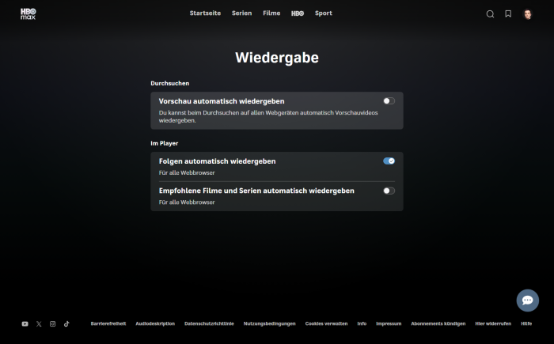Visit the YouTube social icon

click(x=25, y=324)
